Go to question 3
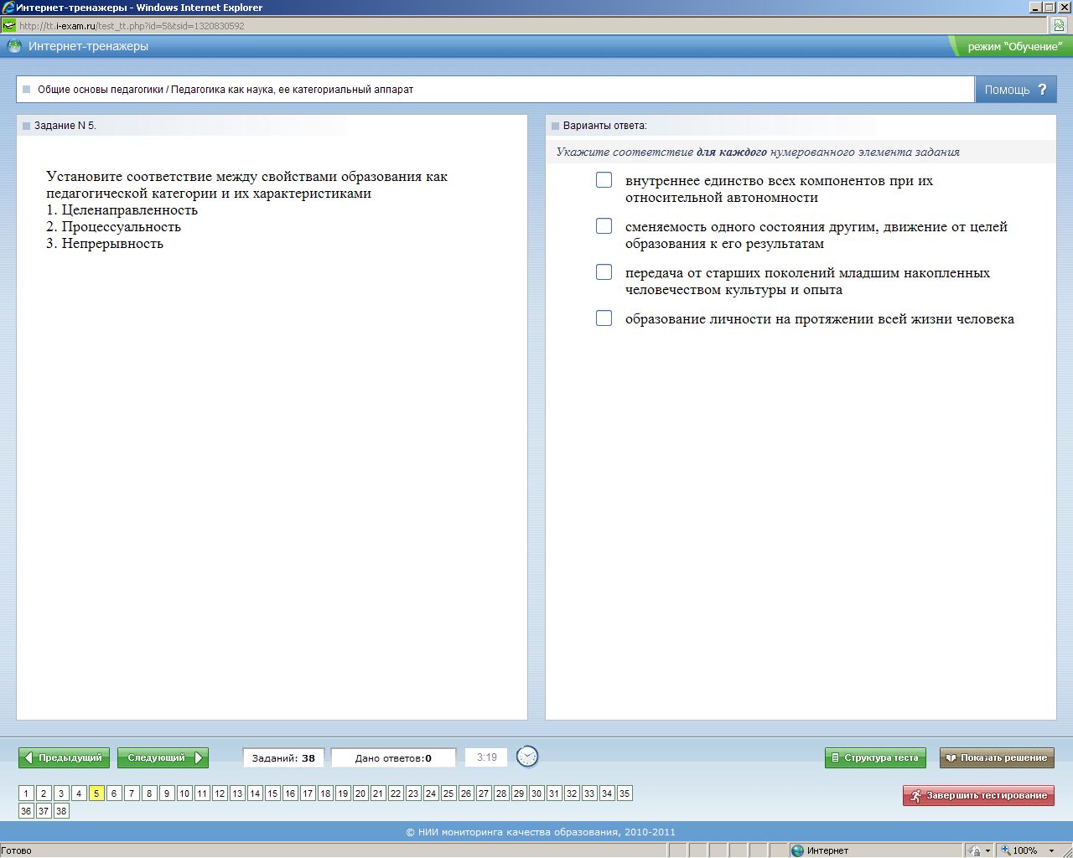Screen dimensions: 1073x858 [x=61, y=793]
